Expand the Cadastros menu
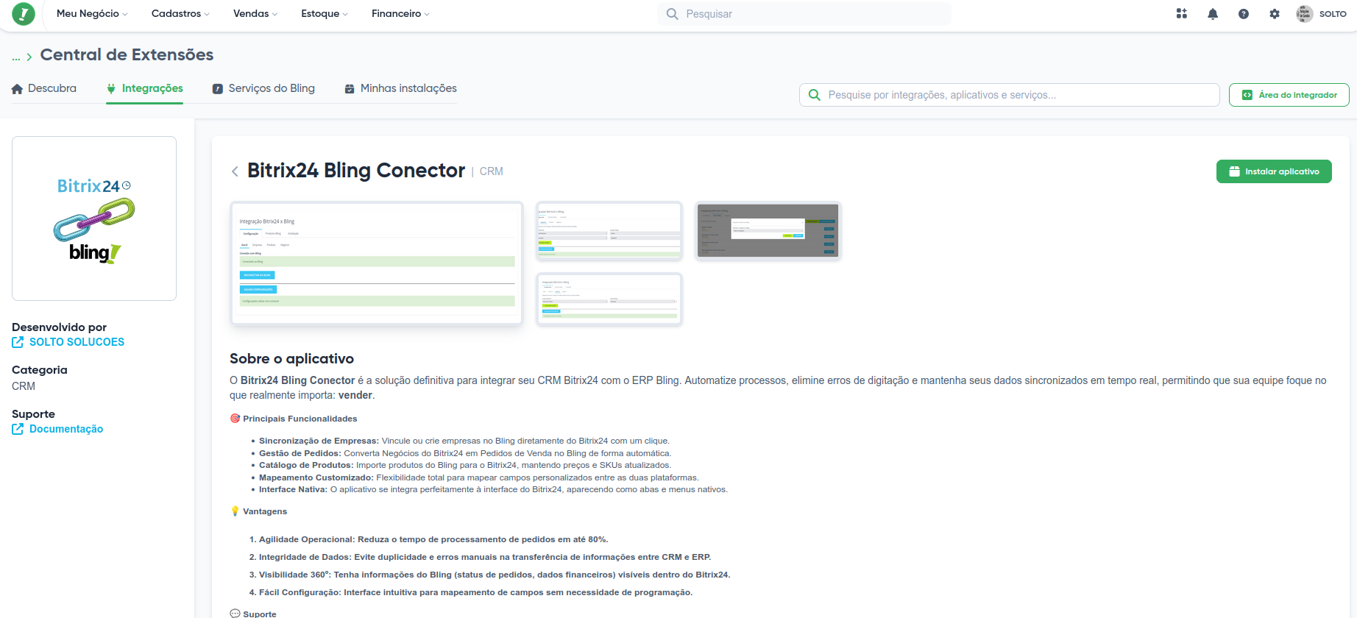This screenshot has height=618, width=1357. (180, 14)
